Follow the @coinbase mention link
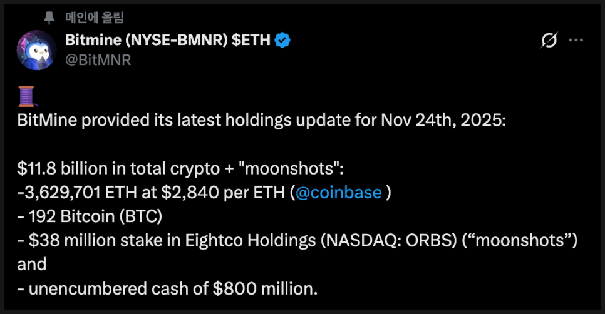The image size is (605, 314). click(338, 192)
